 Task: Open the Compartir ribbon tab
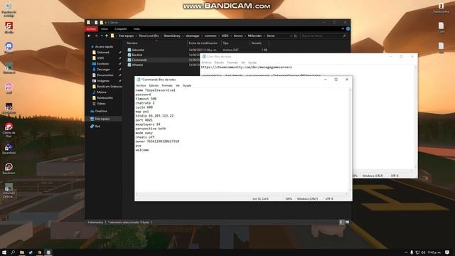[120, 28]
